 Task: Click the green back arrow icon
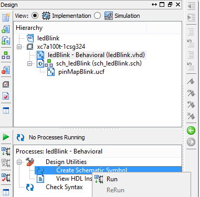point(191,130)
